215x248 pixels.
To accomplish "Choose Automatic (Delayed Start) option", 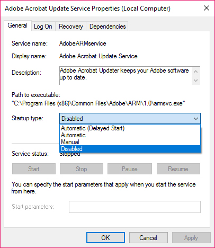I will tap(130, 128).
